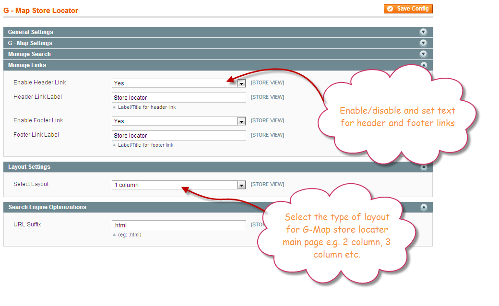Collapse the Search Engine Optimizations arrow icon

pyautogui.click(x=424, y=207)
